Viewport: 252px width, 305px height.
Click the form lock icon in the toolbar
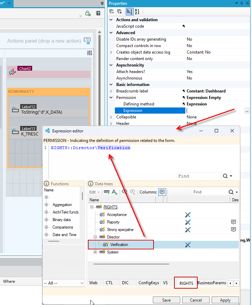pos(88,13)
